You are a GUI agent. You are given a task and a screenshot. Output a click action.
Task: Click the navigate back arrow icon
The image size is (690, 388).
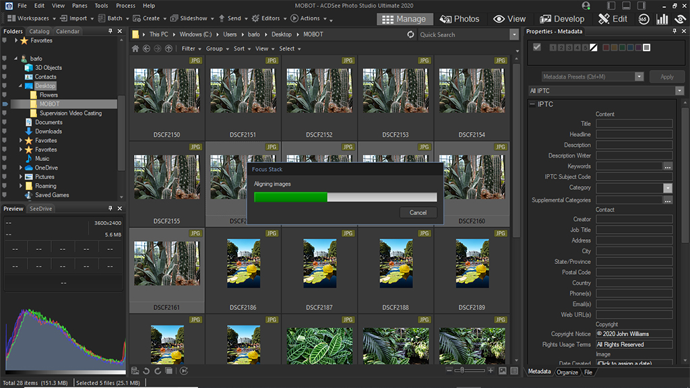146,48
